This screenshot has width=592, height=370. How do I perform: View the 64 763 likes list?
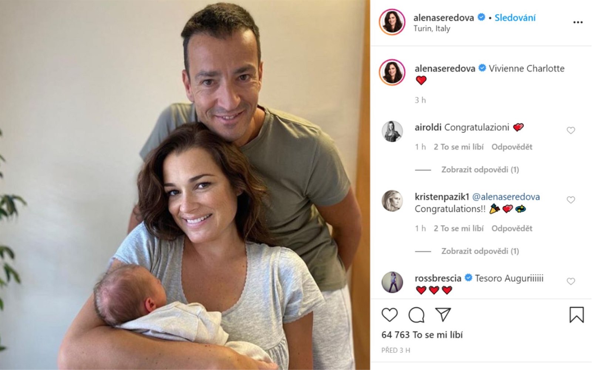coord(422,335)
